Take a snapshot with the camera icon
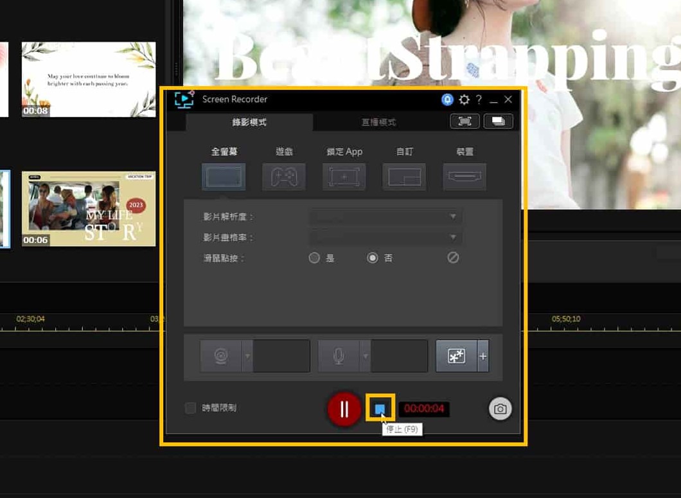Image resolution: width=681 pixels, height=498 pixels. click(x=500, y=408)
